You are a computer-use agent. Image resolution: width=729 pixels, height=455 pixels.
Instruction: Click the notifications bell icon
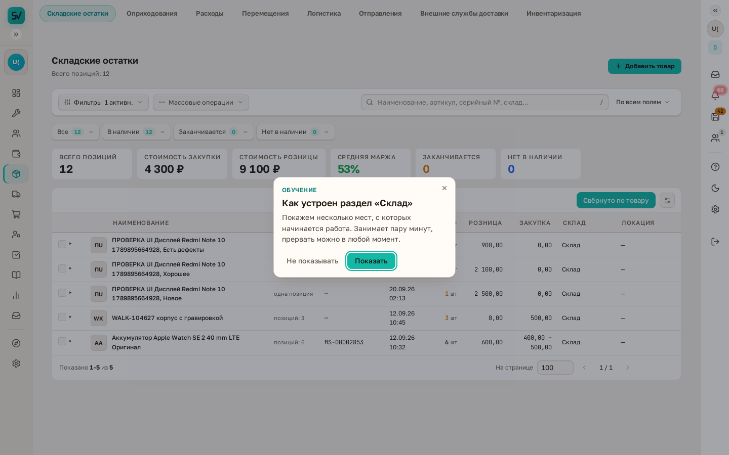[x=715, y=95]
